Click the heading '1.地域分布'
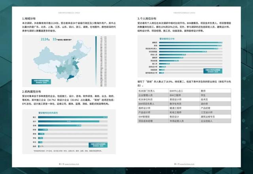This screenshot has width=253, height=174. tap(29, 19)
